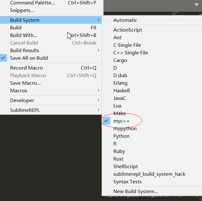This screenshot has height=201, width=202.
Task: Click the Cancel Build menu entry
Action: point(51,43)
